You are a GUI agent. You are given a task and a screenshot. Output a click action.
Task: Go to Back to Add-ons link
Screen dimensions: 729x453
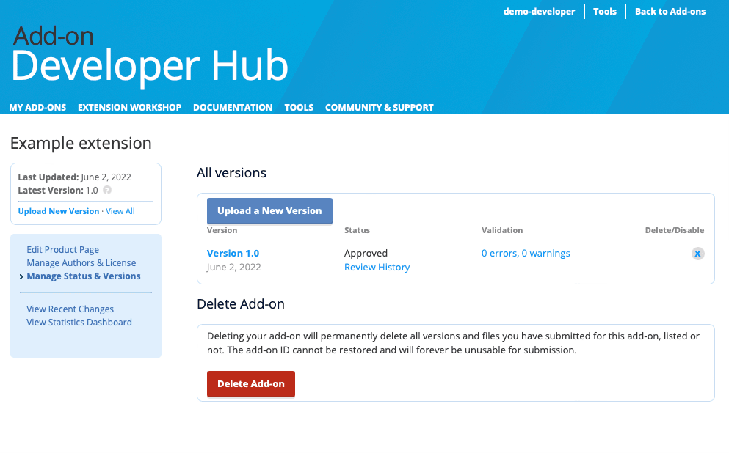point(670,12)
